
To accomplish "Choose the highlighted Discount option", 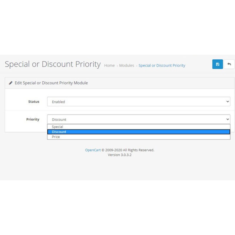I will click(59, 132).
